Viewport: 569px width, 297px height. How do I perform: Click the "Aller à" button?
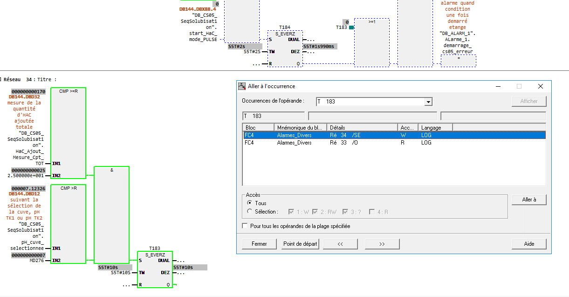528,200
